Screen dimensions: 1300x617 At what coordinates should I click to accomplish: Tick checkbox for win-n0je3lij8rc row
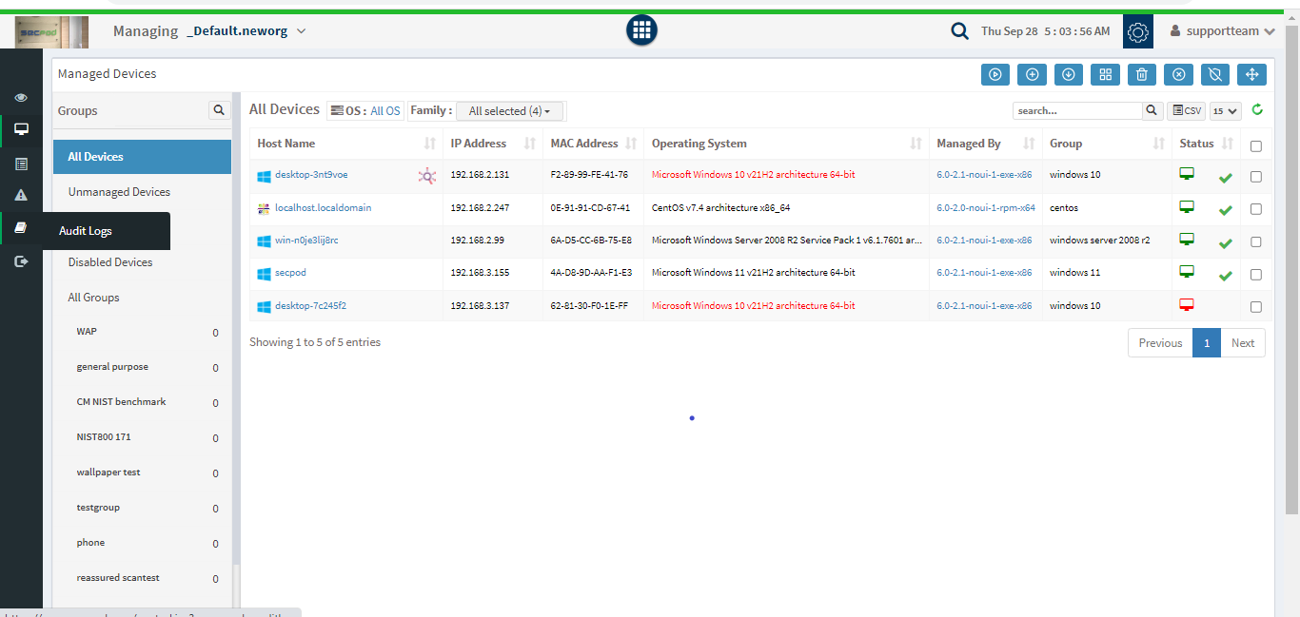click(x=1256, y=242)
